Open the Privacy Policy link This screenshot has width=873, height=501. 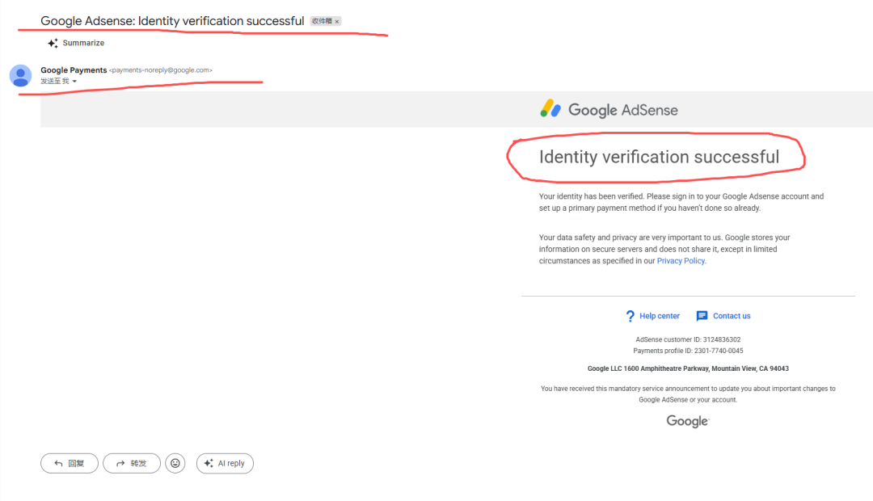point(681,261)
